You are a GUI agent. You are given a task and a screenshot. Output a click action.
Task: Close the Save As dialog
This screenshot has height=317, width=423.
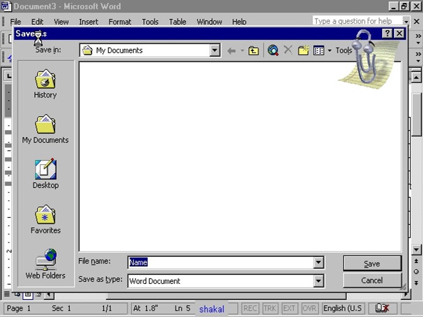click(399, 33)
